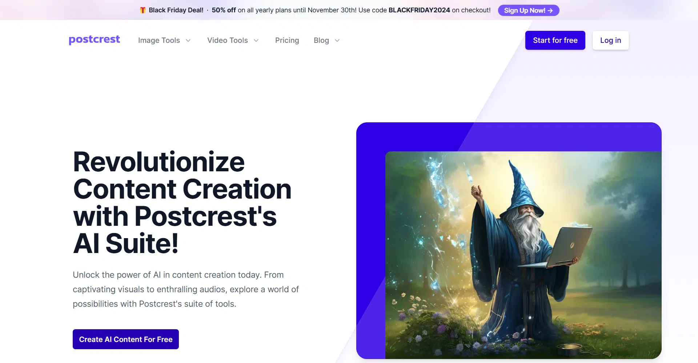Click the Start for free button
Screen dimensions: 698x363
coord(555,40)
